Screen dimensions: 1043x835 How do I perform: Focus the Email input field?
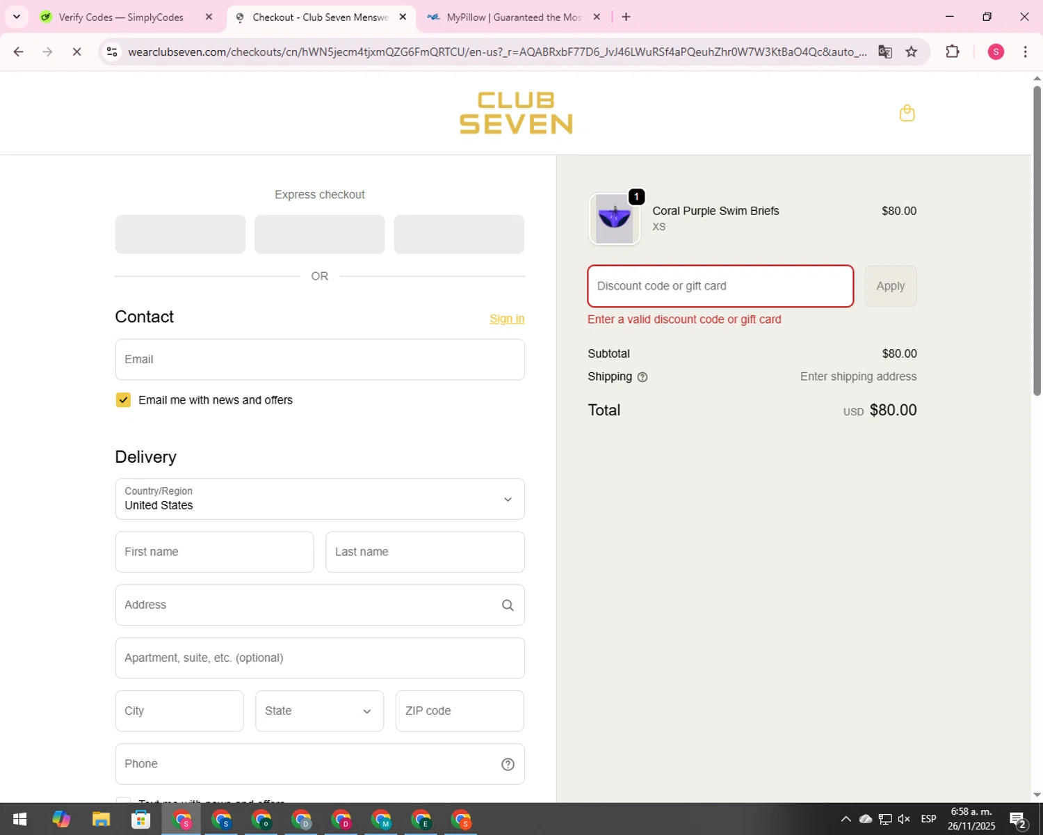click(320, 360)
